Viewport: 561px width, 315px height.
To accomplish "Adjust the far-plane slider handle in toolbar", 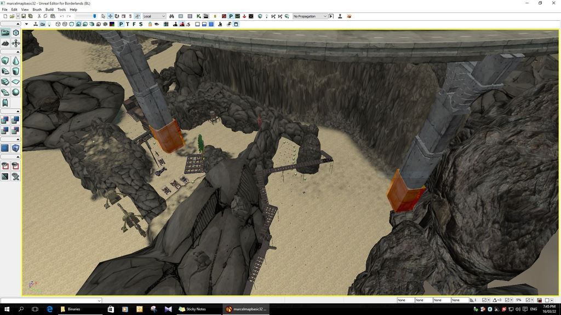I will [94, 16].
